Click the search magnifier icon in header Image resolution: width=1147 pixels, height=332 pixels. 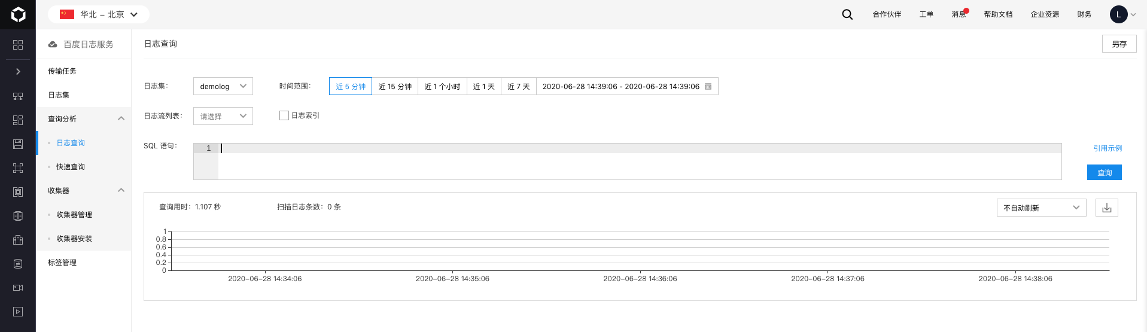(847, 14)
